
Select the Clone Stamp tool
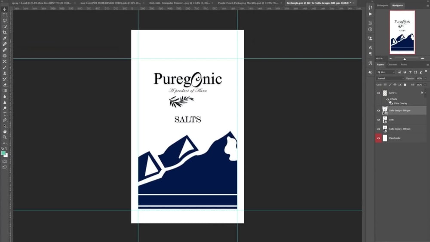click(5, 73)
